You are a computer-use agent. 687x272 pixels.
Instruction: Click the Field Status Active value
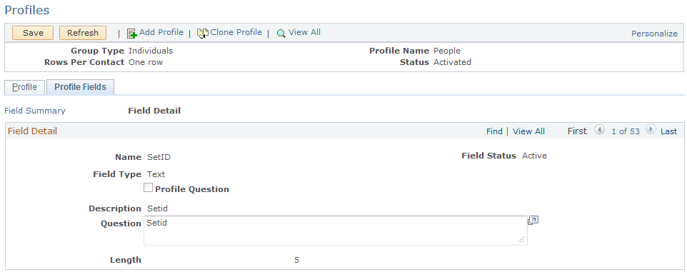[x=534, y=156]
